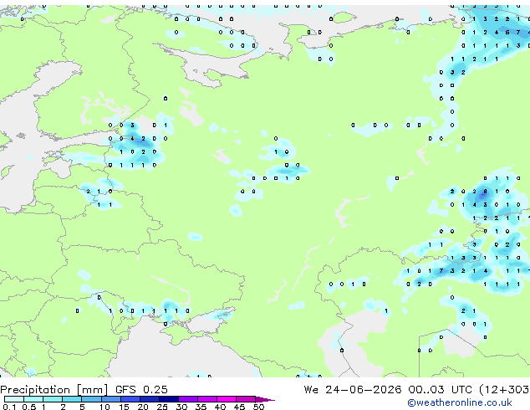Viewport: 530px width, 410px height.
Task: Click the "(12+303" forecast run text
Action: (x=504, y=390)
